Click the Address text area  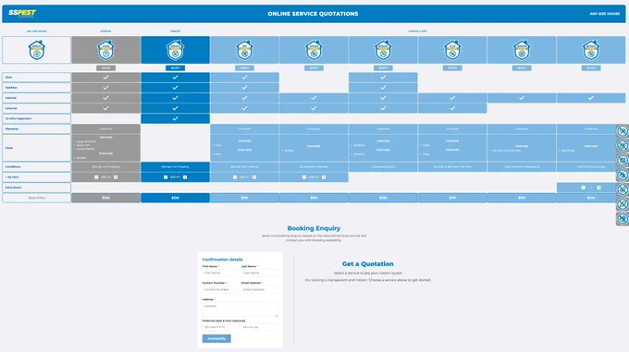tap(240, 310)
